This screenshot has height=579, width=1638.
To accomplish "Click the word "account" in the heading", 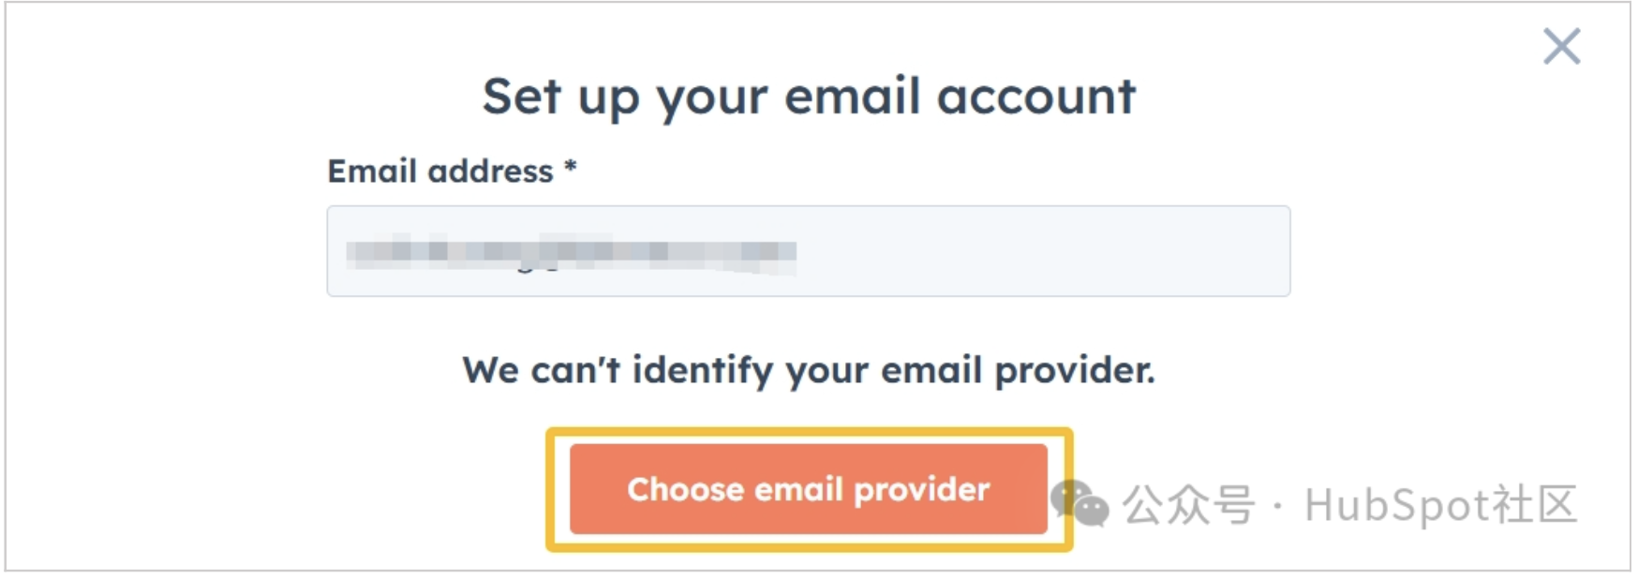I will (1035, 96).
